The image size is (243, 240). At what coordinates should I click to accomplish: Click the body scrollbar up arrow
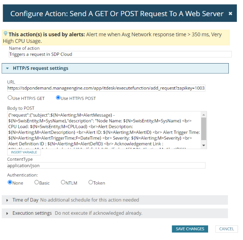point(204,115)
